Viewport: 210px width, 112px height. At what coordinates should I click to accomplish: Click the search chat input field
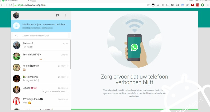[40, 36]
